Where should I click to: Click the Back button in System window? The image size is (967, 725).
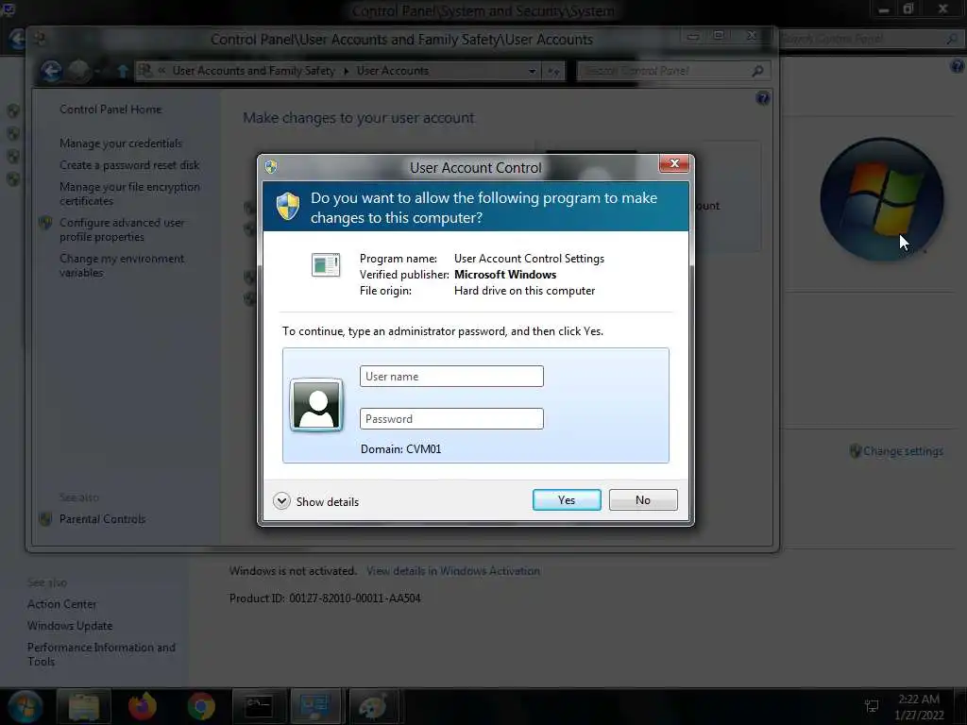[x=17, y=39]
